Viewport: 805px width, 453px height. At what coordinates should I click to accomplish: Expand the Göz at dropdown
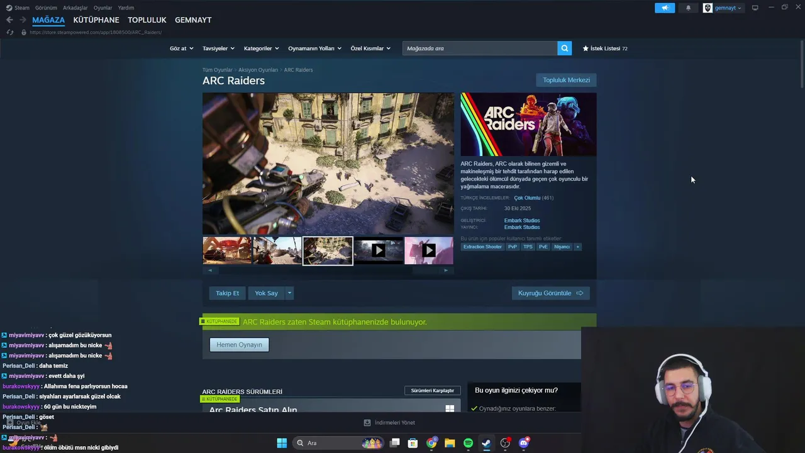182,48
